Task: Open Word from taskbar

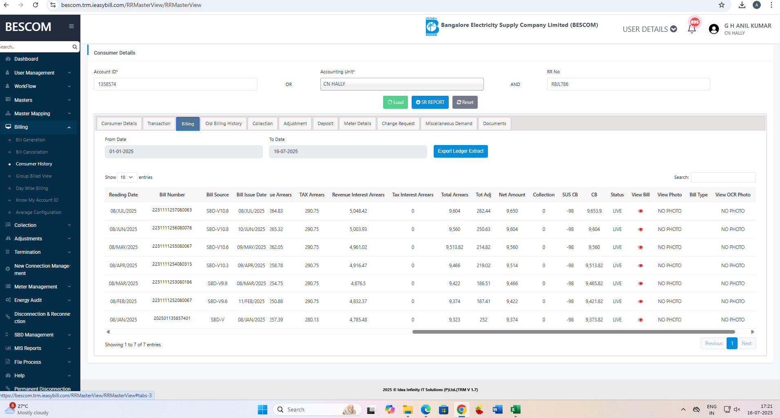Action: click(497, 409)
